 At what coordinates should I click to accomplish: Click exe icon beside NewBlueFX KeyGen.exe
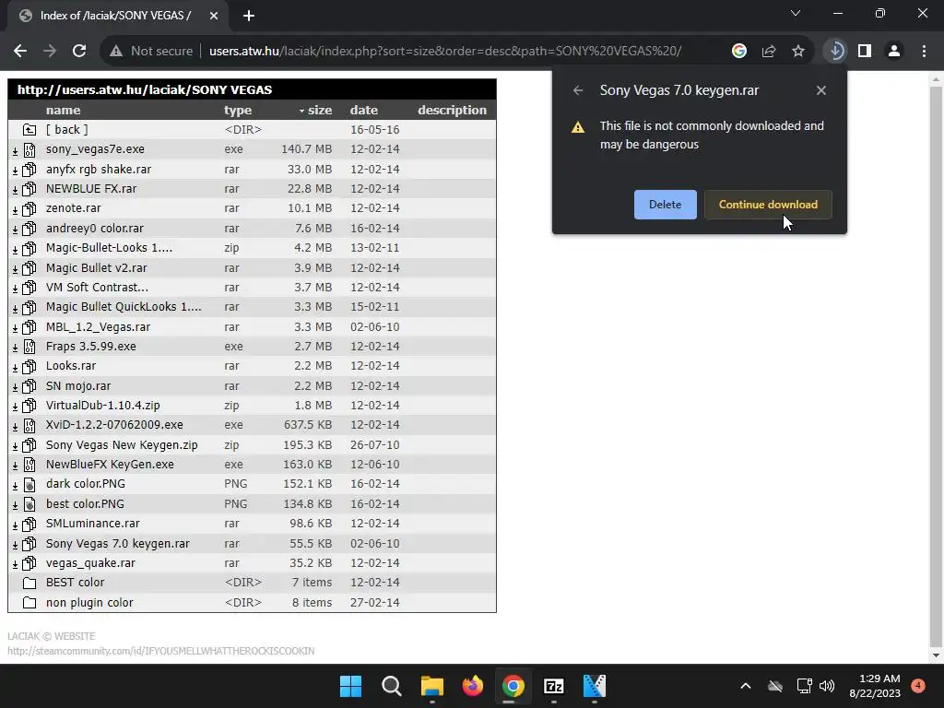(x=29, y=465)
